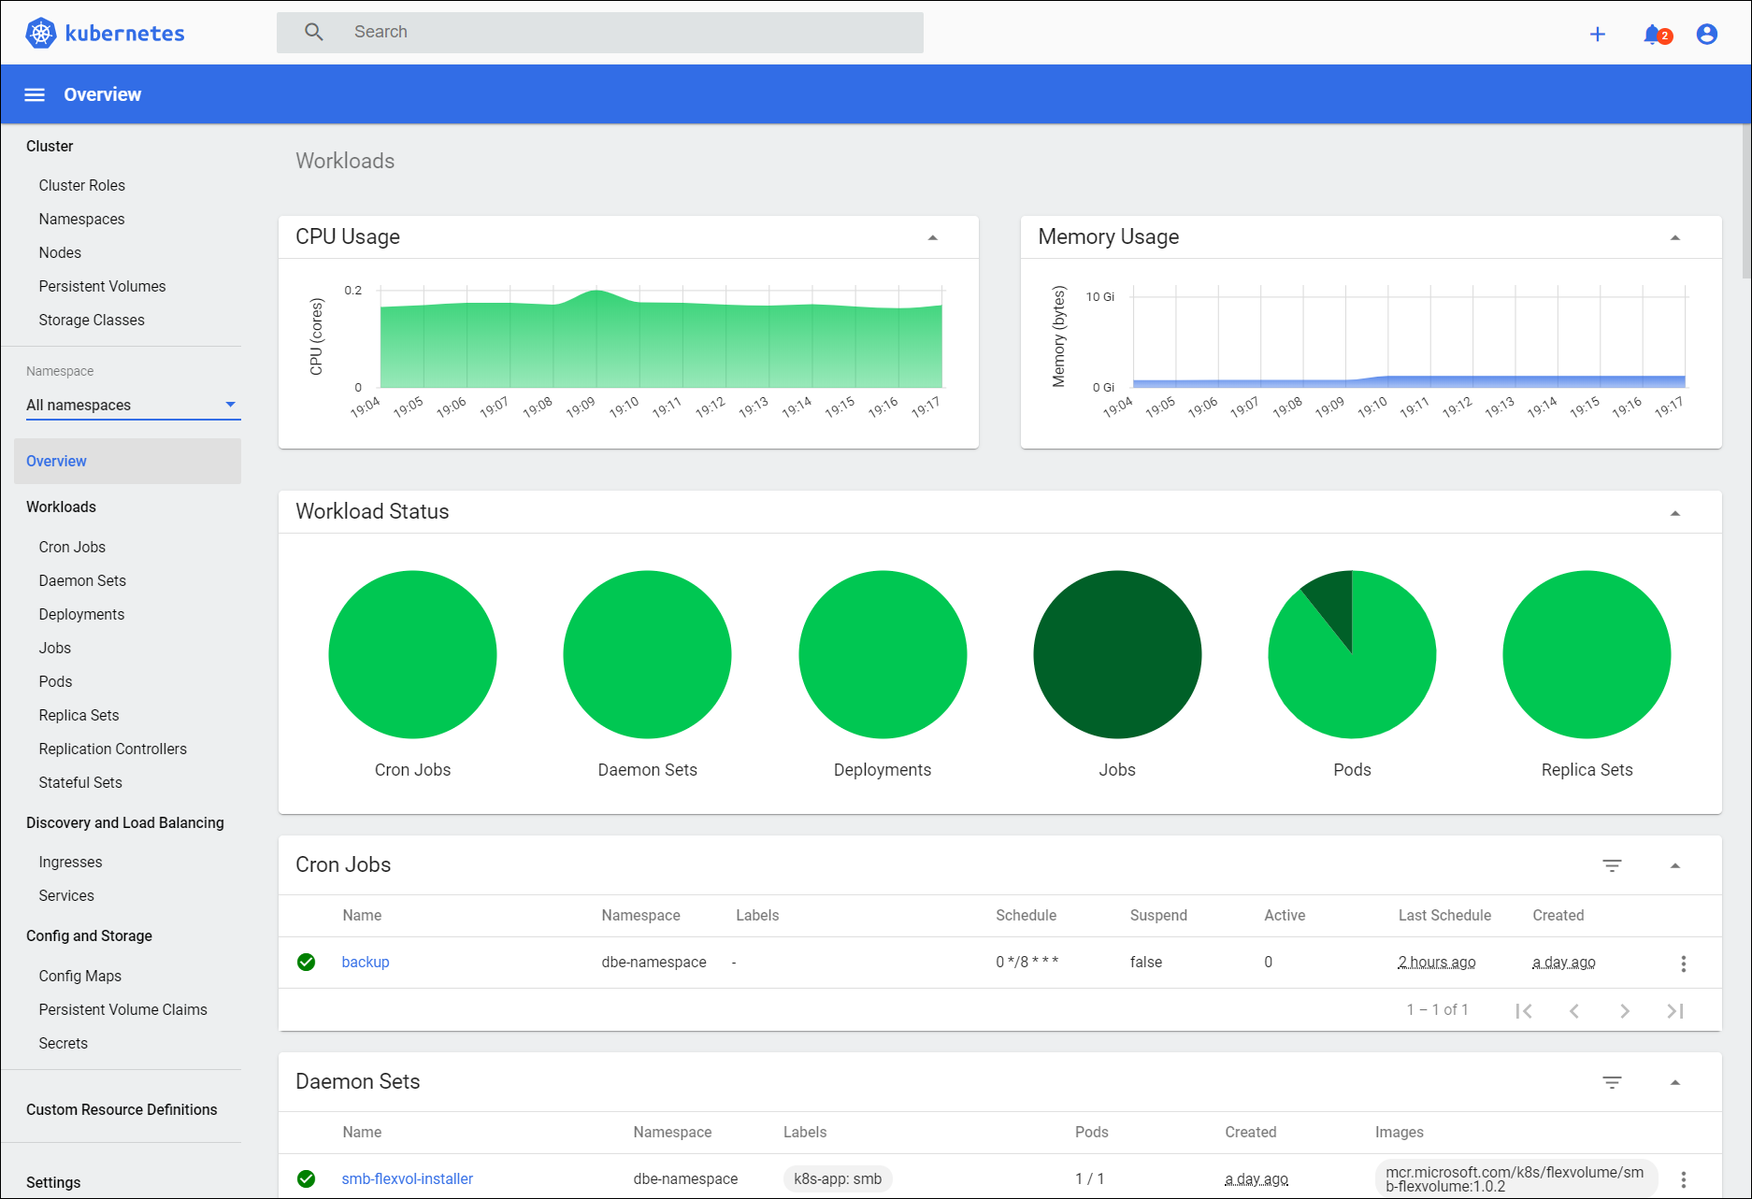Open the three-dot menu for backup cron job

pos(1684,963)
